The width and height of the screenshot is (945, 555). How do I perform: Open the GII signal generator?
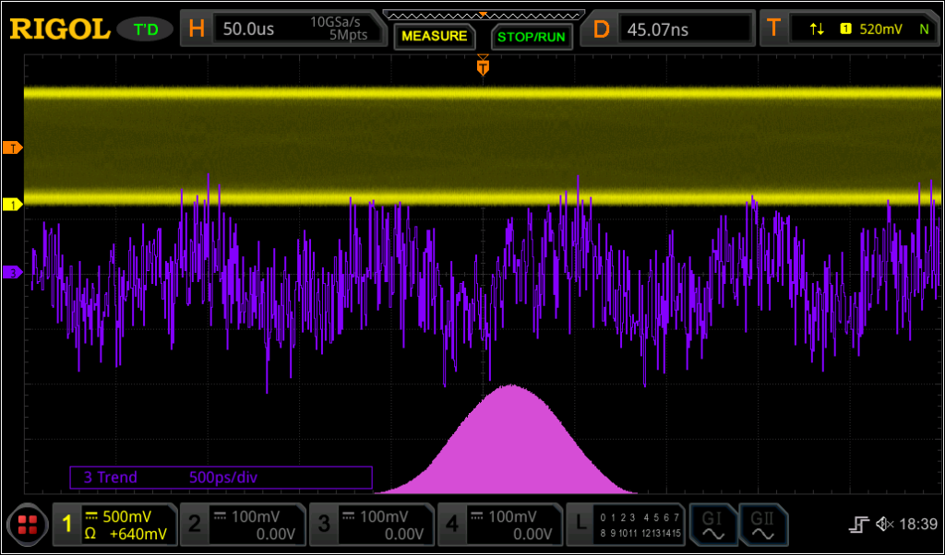click(x=762, y=525)
